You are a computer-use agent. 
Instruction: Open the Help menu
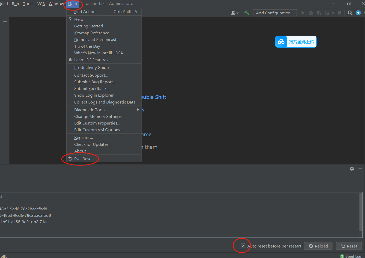click(72, 4)
